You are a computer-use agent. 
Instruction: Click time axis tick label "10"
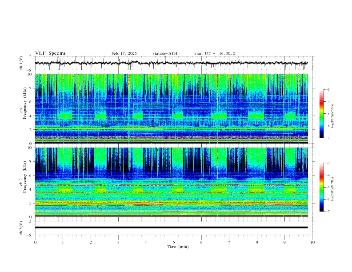pyautogui.click(x=312, y=242)
